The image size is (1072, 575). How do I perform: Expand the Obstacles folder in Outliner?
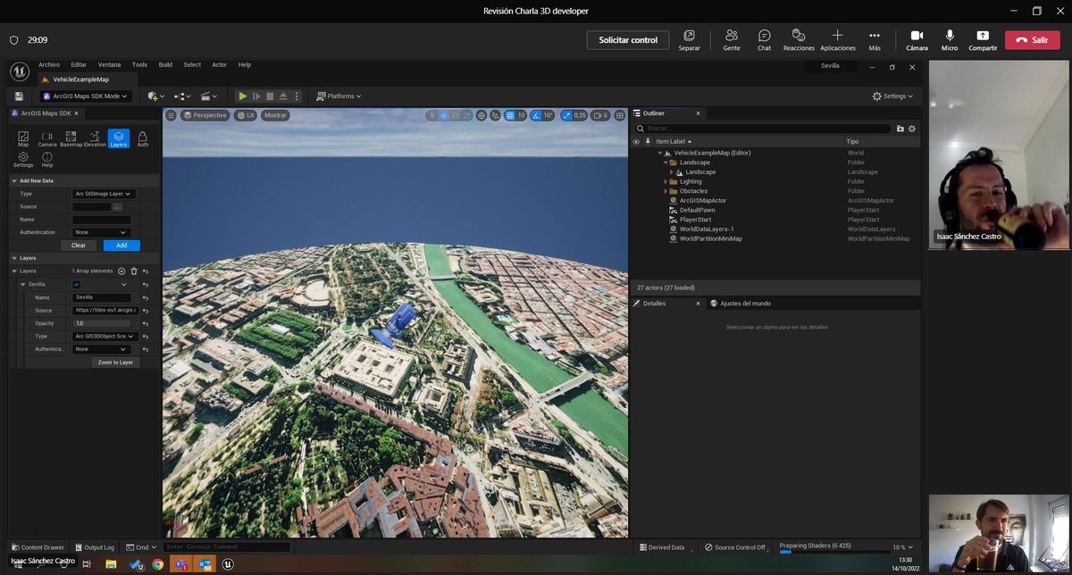[666, 191]
